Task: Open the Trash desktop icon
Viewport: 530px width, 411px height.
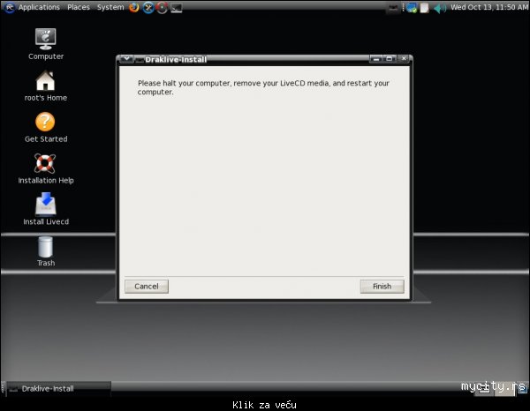Action: (x=46, y=251)
